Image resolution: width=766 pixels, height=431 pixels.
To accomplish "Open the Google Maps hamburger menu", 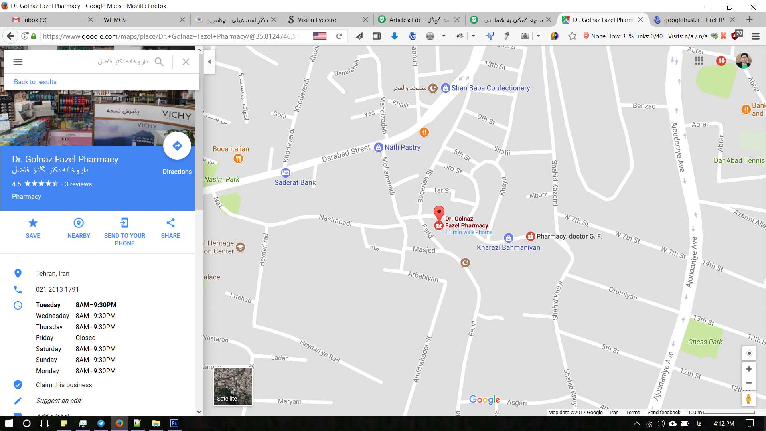I will (x=18, y=62).
